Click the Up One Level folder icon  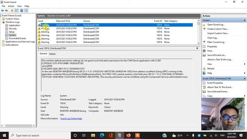coord(12,10)
